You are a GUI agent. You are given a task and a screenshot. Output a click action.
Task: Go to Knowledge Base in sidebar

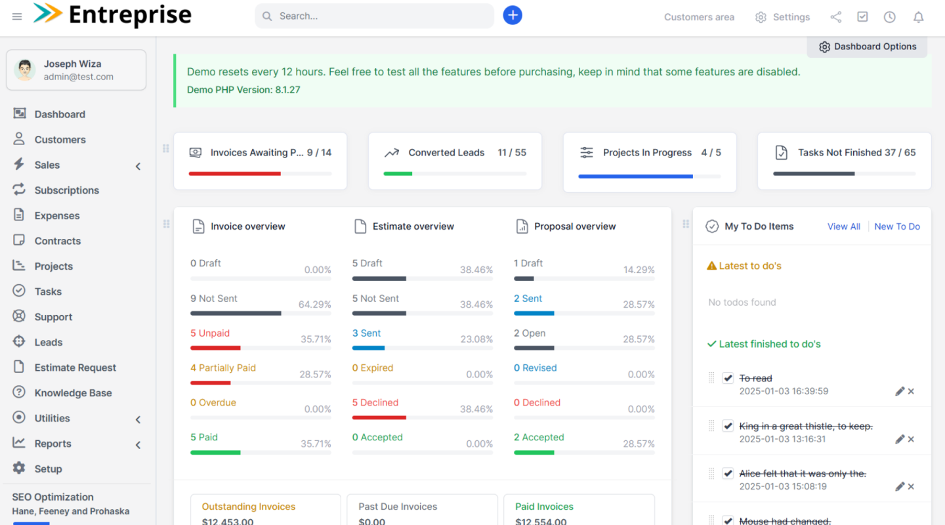[x=73, y=393]
